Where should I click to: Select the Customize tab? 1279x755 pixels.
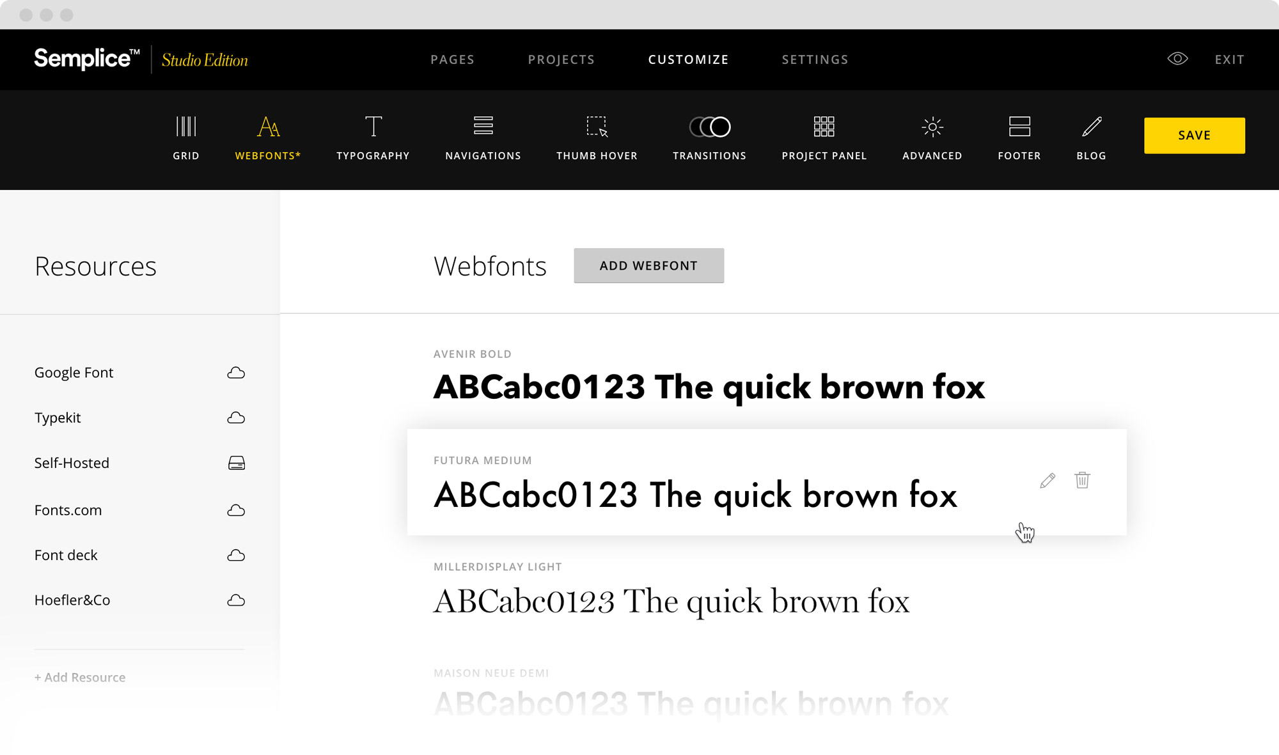tap(689, 59)
